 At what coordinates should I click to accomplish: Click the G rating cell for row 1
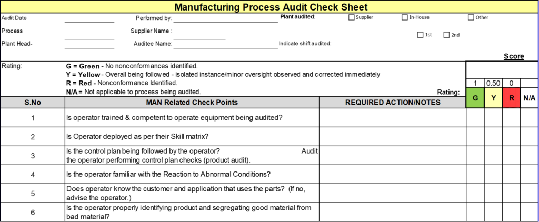click(x=475, y=118)
